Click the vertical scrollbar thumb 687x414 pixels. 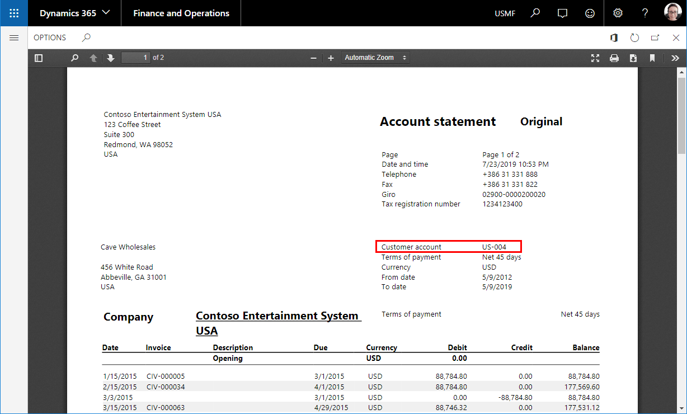681,115
